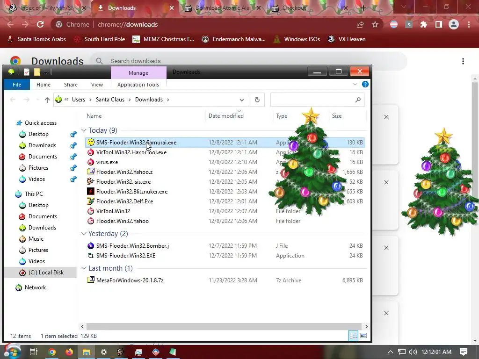Open address bar history dropdown in Explorer
The image size is (479, 359).
pos(242,100)
